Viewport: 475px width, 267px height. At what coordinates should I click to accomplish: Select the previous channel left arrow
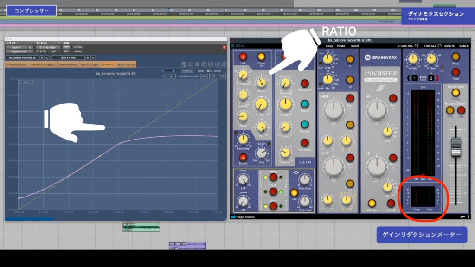point(408,78)
